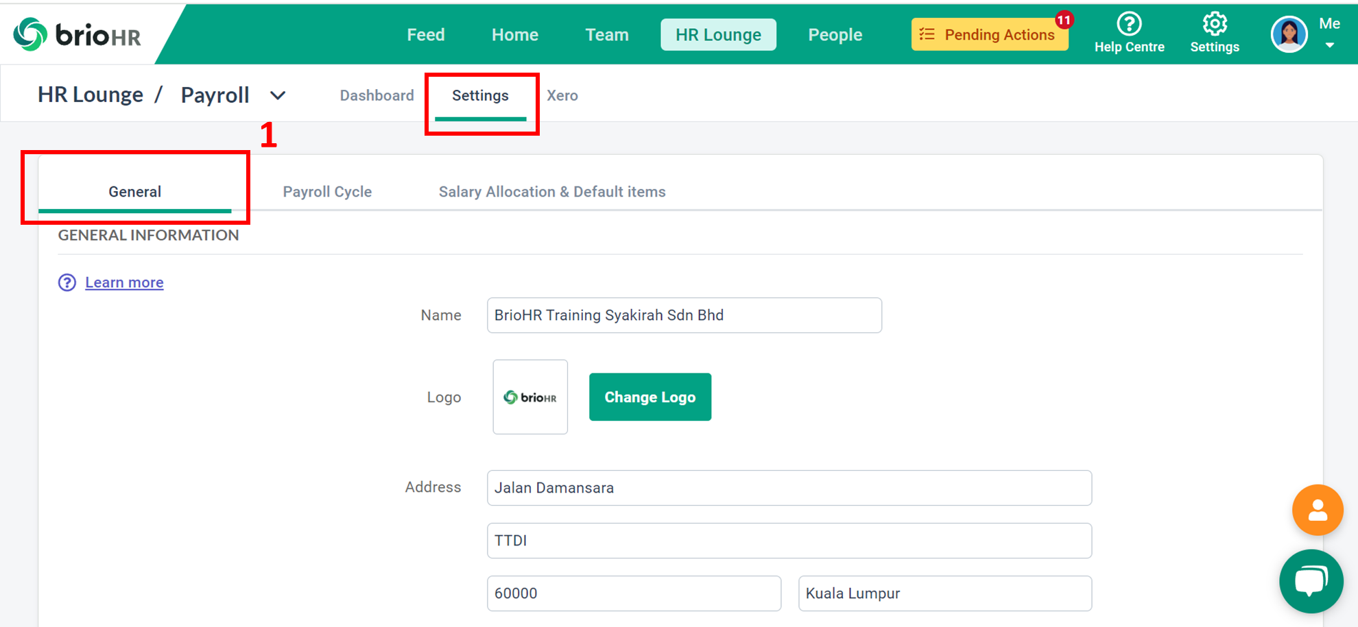Open Salary Allocation & Default items tab

[552, 192]
